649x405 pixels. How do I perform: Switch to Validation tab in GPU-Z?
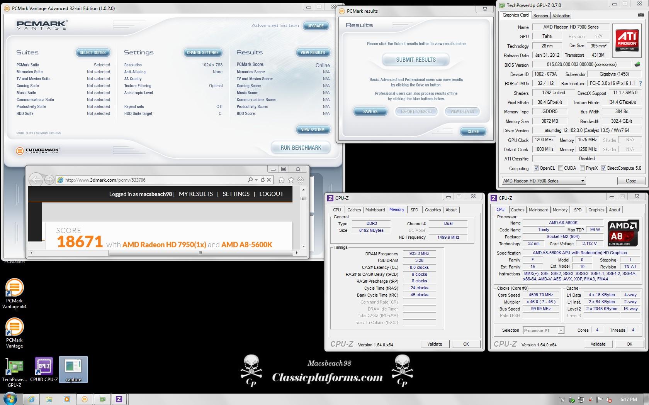pyautogui.click(x=561, y=16)
